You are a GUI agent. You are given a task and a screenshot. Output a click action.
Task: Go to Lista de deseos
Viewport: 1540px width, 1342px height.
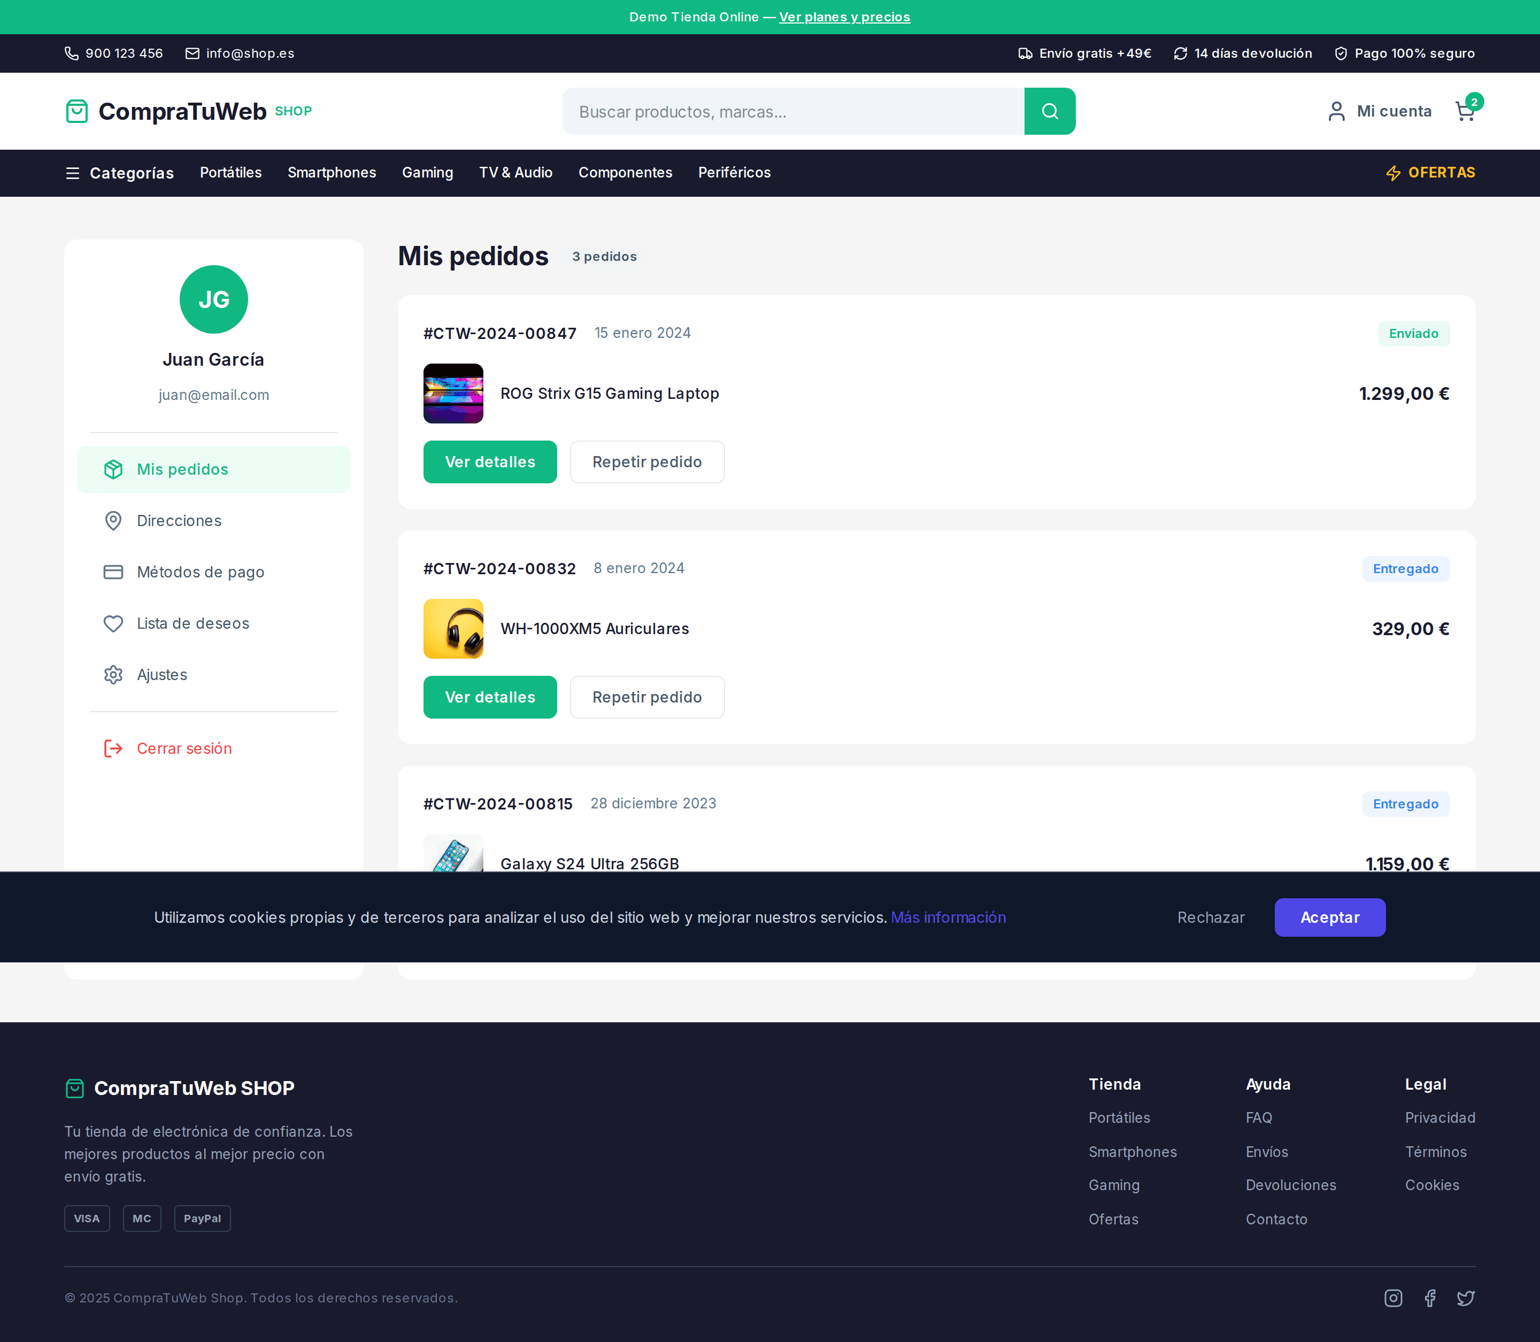pos(192,623)
